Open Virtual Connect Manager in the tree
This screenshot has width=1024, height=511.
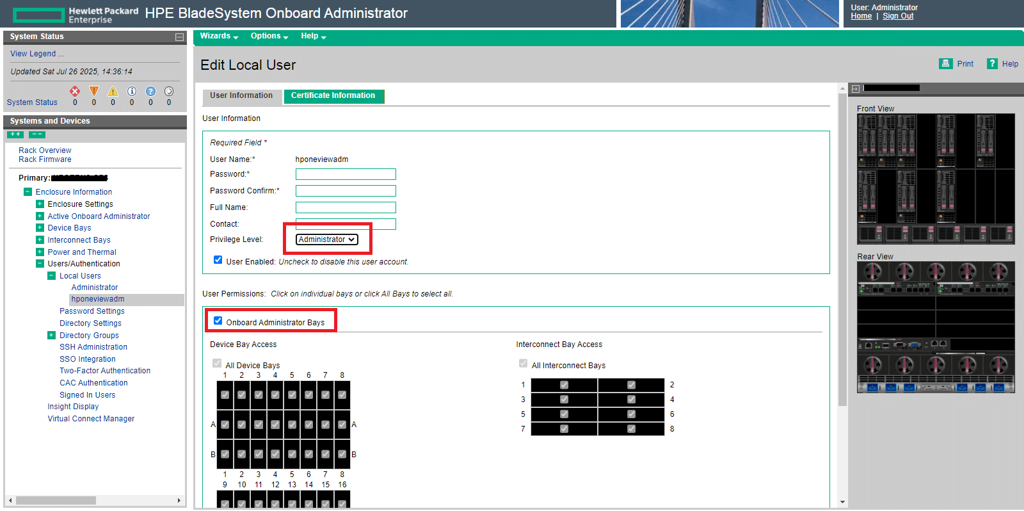[x=91, y=419]
